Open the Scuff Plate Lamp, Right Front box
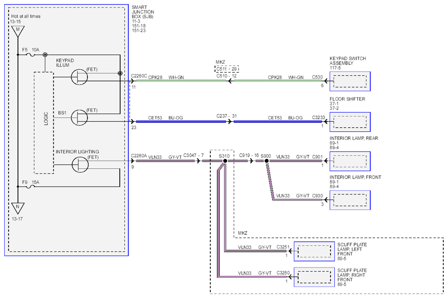 tap(314, 277)
